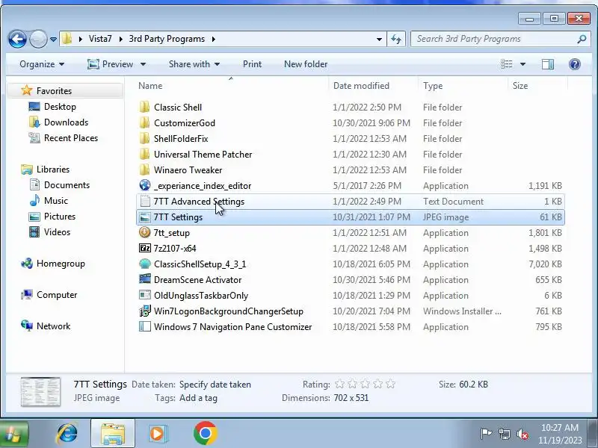Open the Videos library
598x448 pixels.
click(57, 231)
